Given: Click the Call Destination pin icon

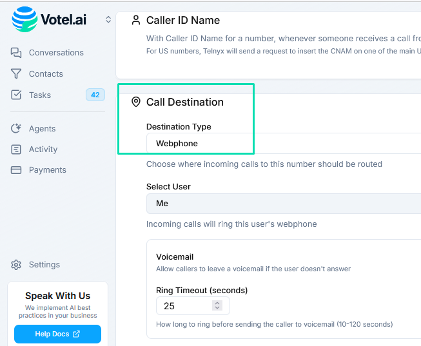Looking at the screenshot, I should 135,102.
